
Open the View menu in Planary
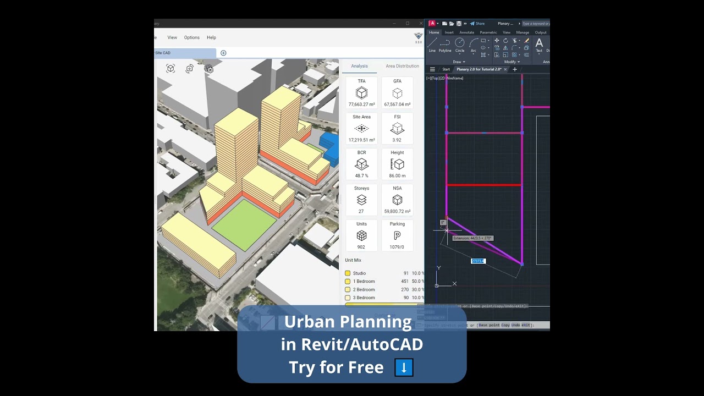(172, 37)
